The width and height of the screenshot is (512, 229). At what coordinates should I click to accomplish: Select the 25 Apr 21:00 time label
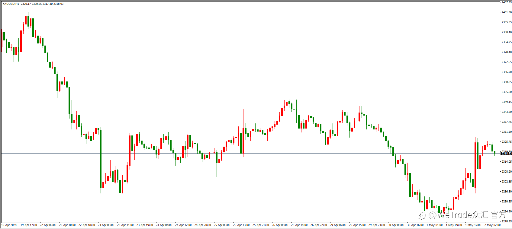click(x=261, y=225)
